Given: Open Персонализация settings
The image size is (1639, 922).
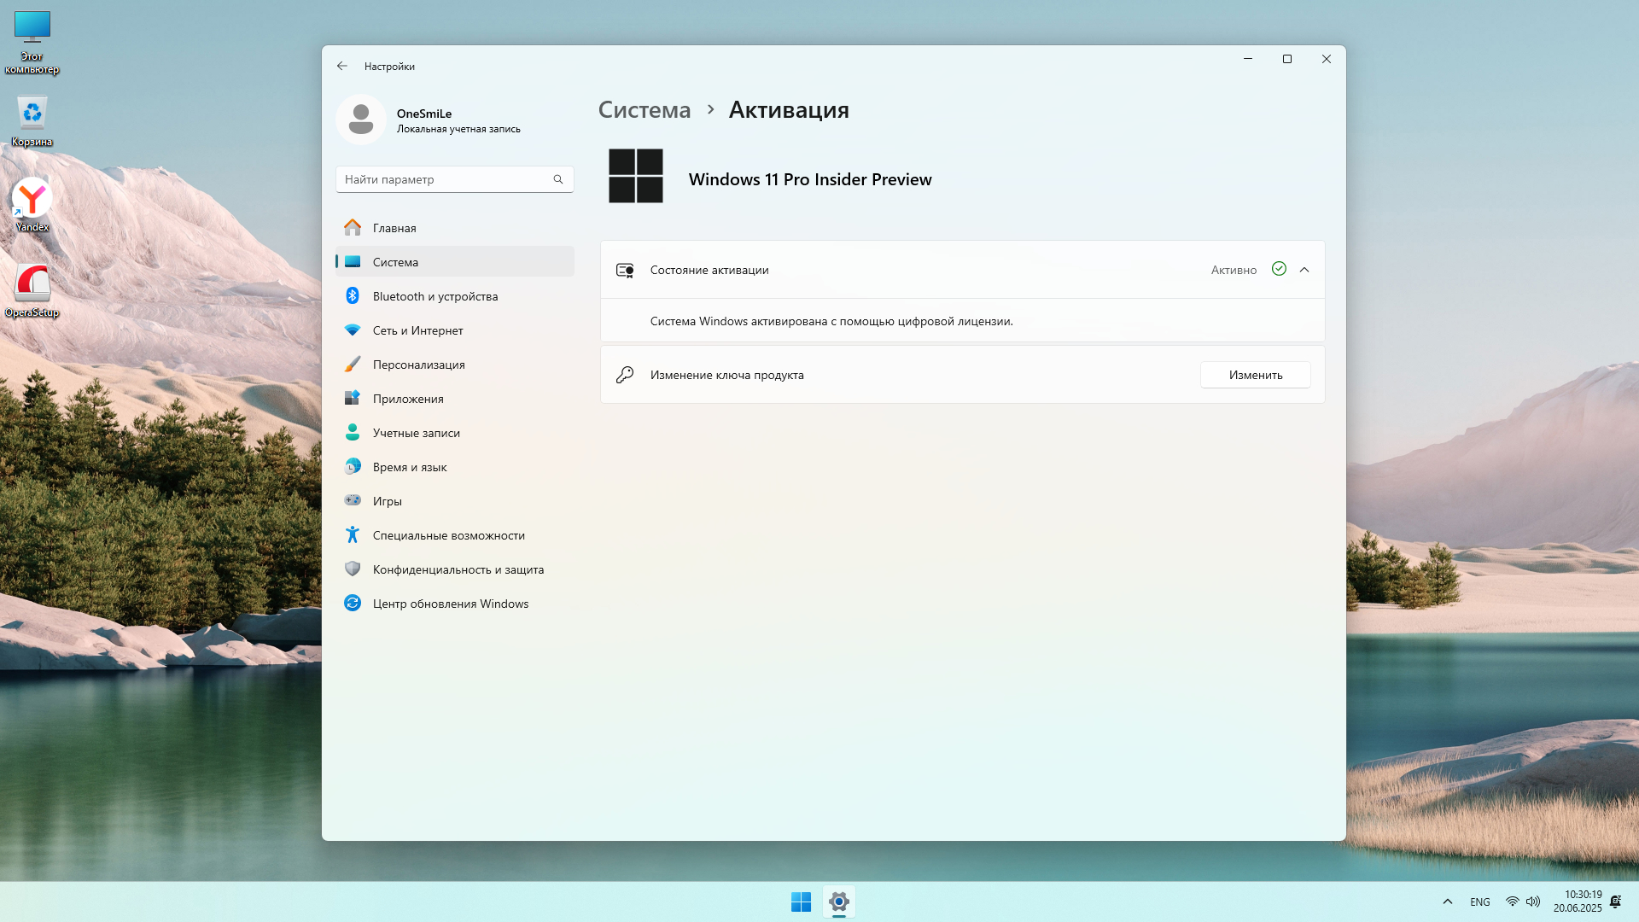Looking at the screenshot, I should coord(418,365).
